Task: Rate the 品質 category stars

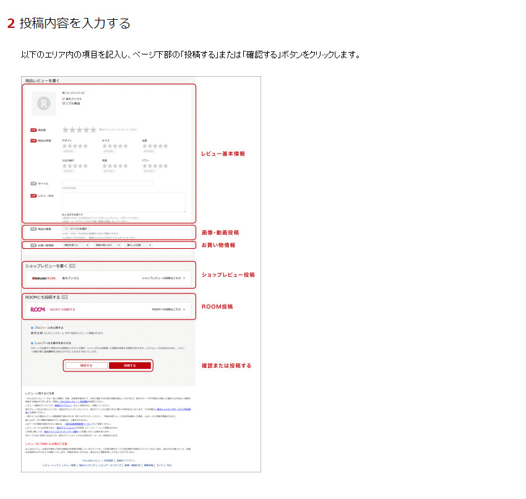Action: pyautogui.click(x=155, y=146)
